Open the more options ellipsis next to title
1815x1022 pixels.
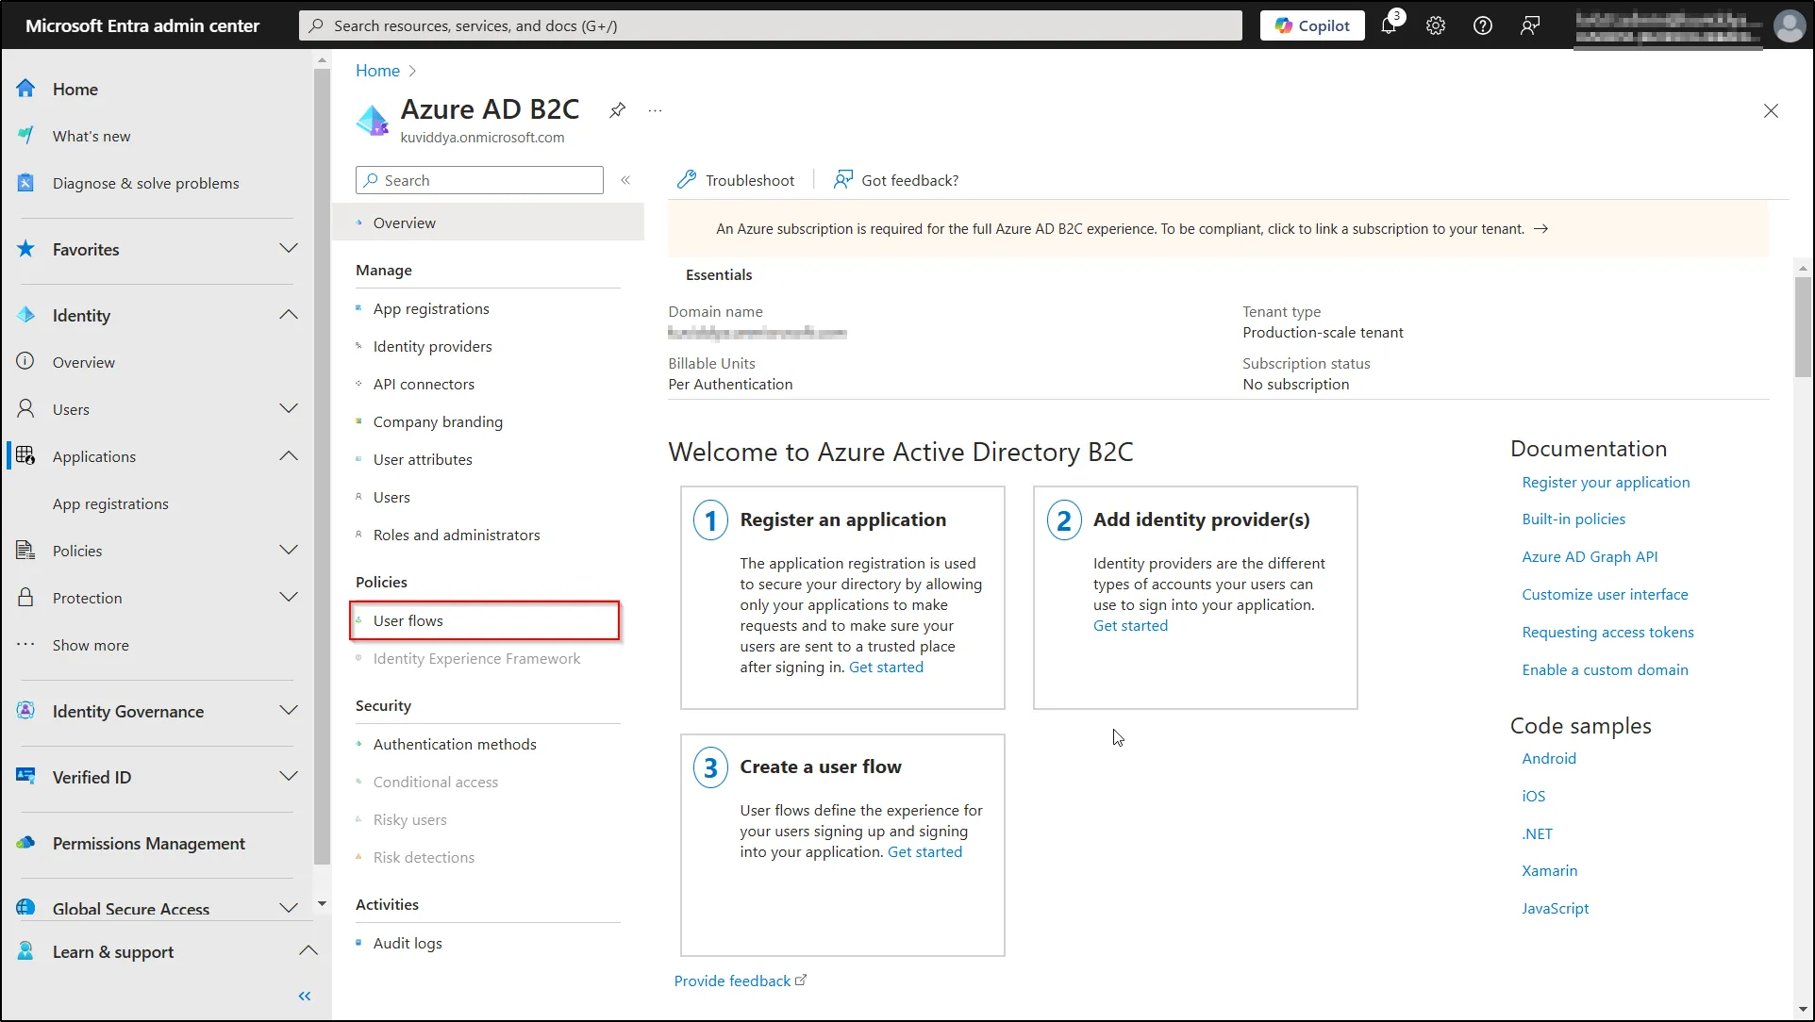coord(655,110)
